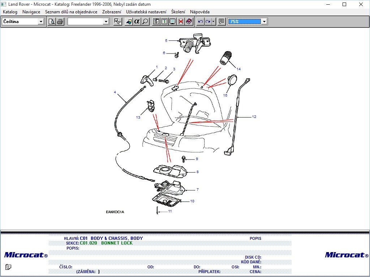
Task: Click the red X toolbar icon
Action: (181, 22)
